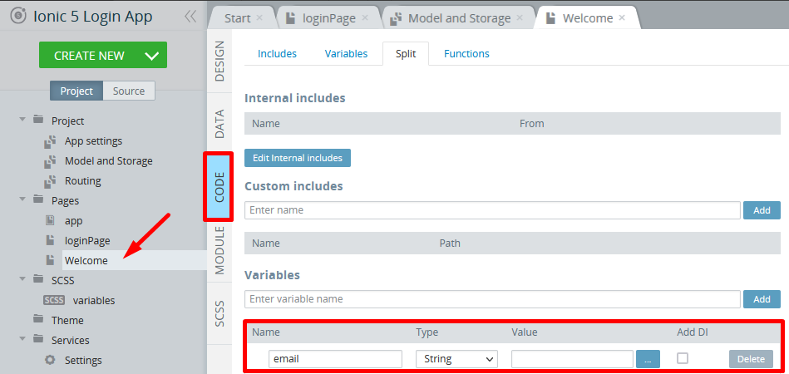Open the Settings gear under Services
The width and height of the screenshot is (789, 374).
pos(50,360)
